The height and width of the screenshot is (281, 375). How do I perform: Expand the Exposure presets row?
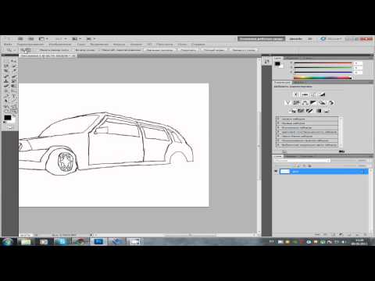click(x=278, y=128)
